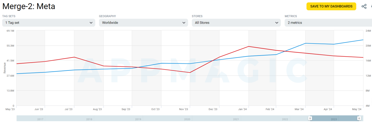Click the red line peak at Jan '24

tap(248, 46)
